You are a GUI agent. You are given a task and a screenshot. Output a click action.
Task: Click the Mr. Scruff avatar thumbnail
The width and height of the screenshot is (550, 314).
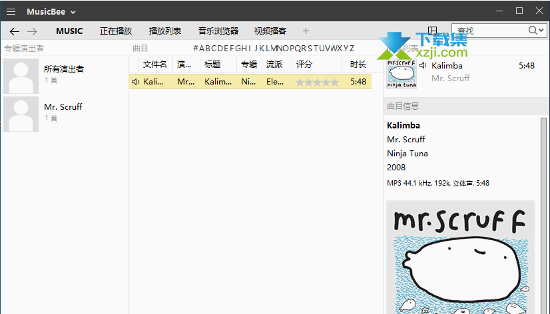pos(21,114)
